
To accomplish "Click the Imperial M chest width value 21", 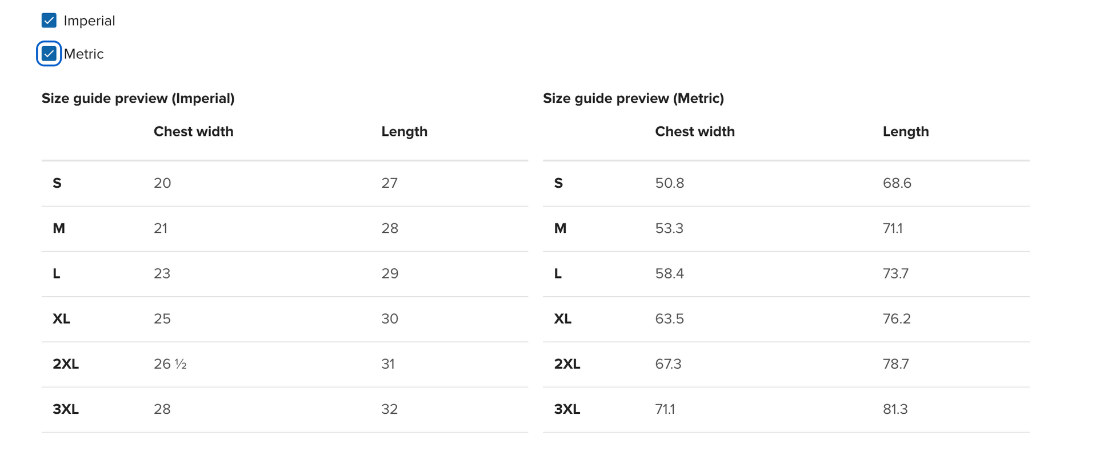I will click(161, 228).
